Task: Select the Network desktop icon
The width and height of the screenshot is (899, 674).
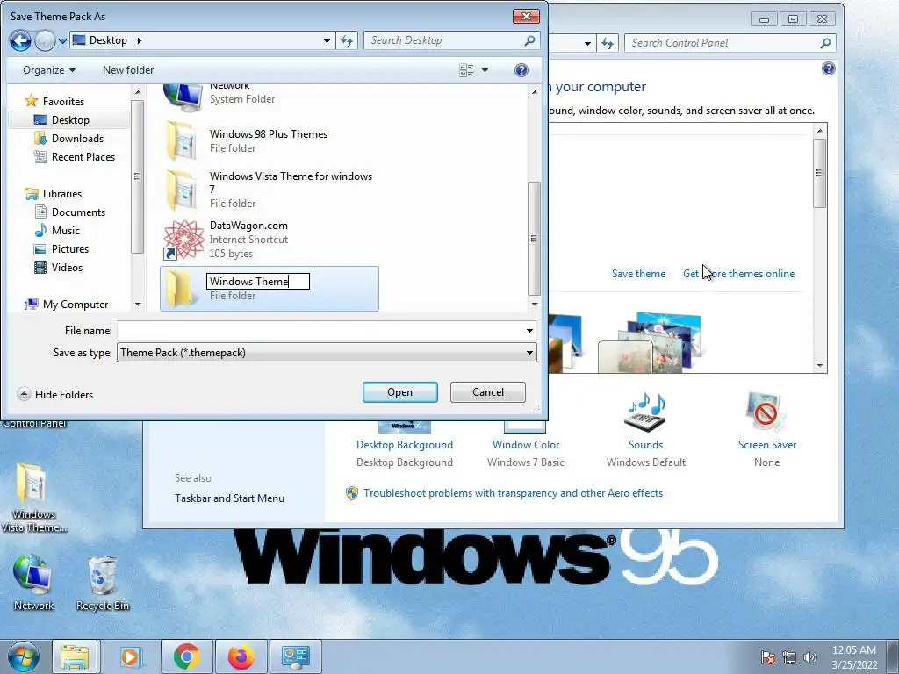Action: 33,584
